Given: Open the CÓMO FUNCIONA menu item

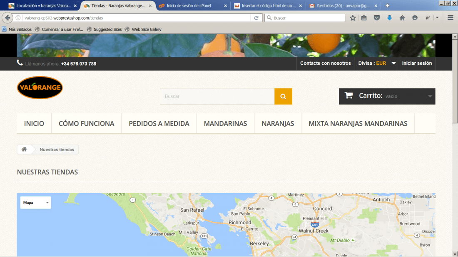Looking at the screenshot, I should [x=87, y=124].
